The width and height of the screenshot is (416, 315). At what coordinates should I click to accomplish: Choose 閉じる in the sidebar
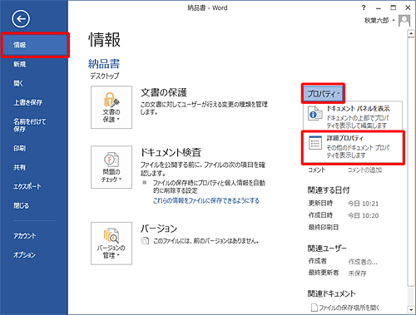tap(22, 205)
